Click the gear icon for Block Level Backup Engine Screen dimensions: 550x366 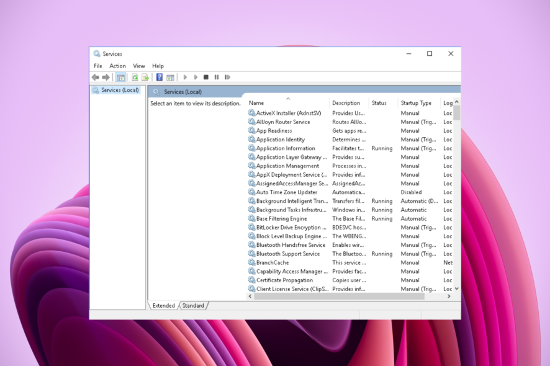[251, 236]
